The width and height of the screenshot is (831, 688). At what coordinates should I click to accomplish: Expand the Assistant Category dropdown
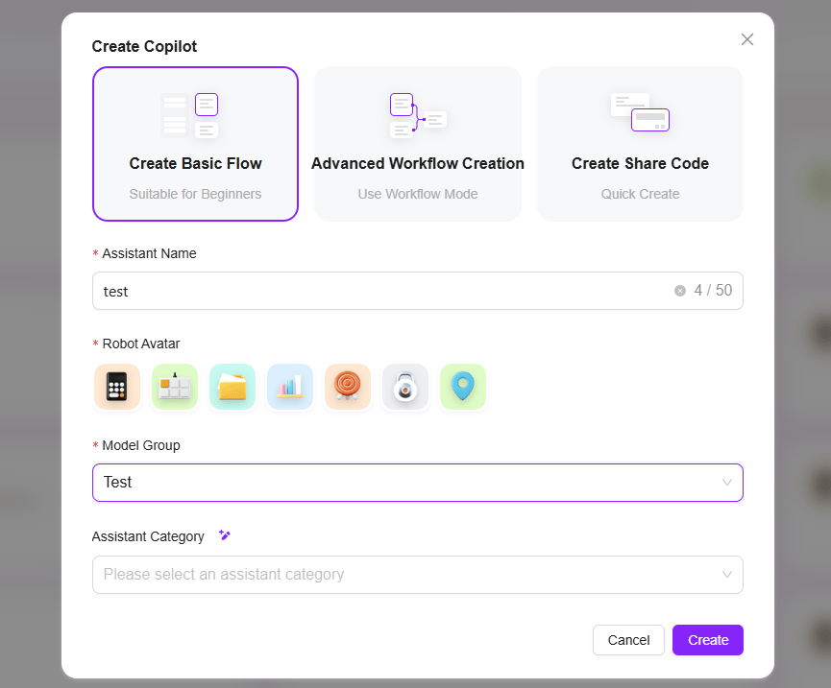point(418,575)
